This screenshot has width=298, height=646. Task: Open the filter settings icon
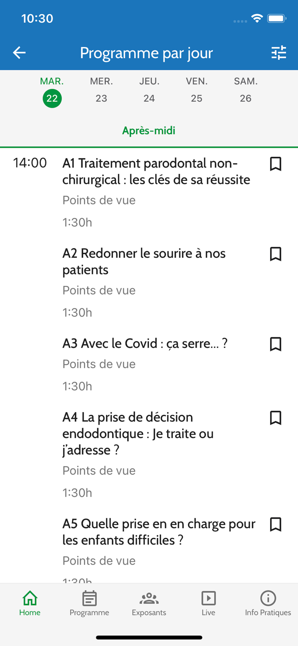tap(279, 53)
